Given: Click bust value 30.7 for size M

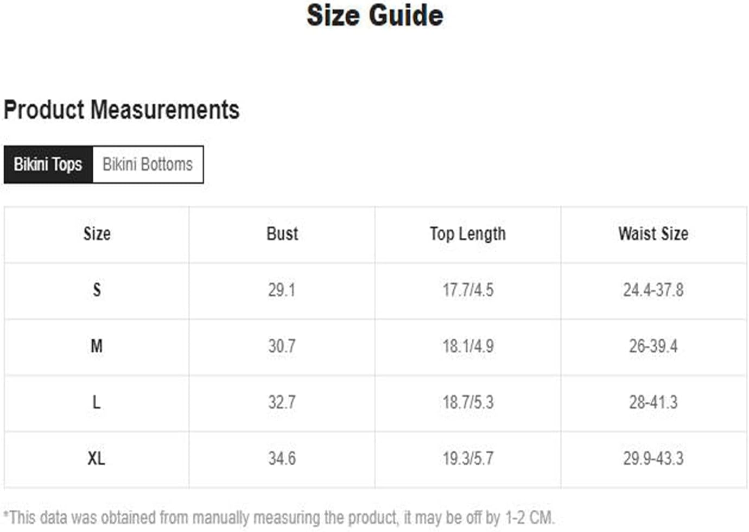Looking at the screenshot, I should (x=282, y=346).
